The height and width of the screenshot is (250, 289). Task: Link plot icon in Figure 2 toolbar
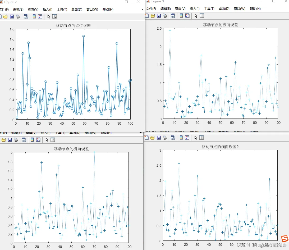[26, 17]
